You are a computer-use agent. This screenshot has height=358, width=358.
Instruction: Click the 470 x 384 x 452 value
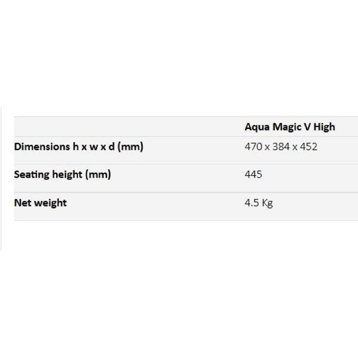[x=281, y=146]
